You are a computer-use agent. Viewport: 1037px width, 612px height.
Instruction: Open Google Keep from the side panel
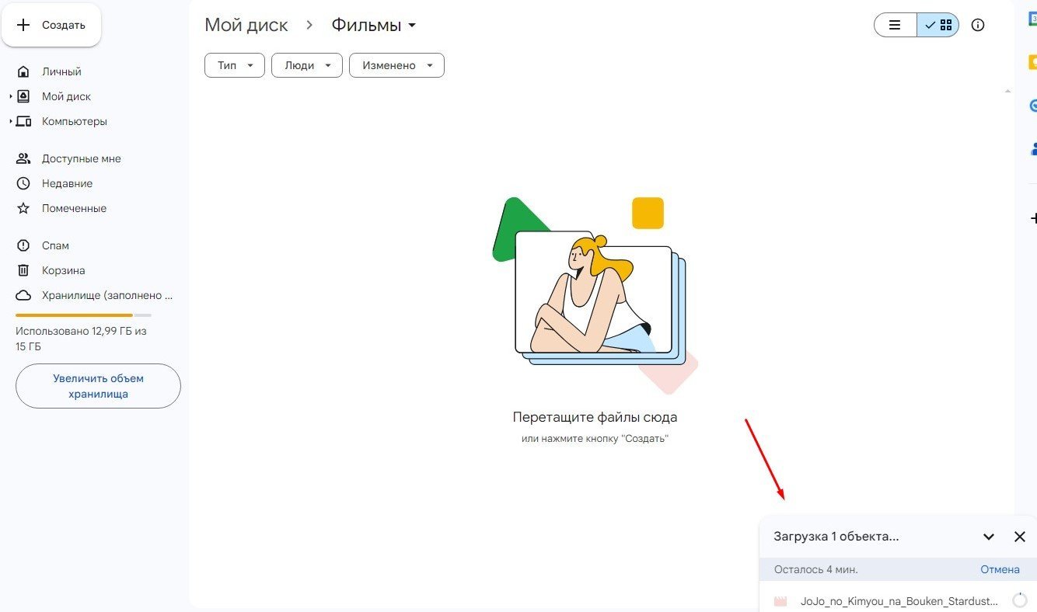[x=1032, y=64]
